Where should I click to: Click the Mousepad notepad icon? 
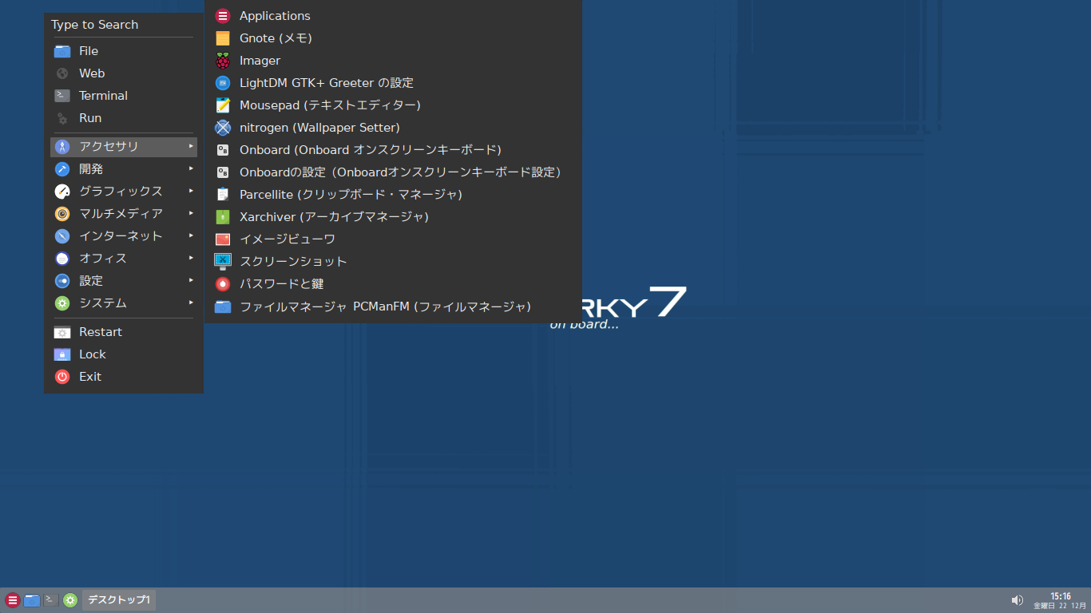pos(223,105)
